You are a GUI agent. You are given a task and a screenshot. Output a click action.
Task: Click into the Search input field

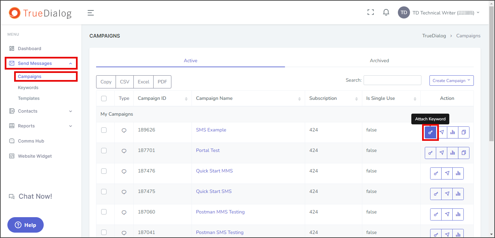(392, 80)
